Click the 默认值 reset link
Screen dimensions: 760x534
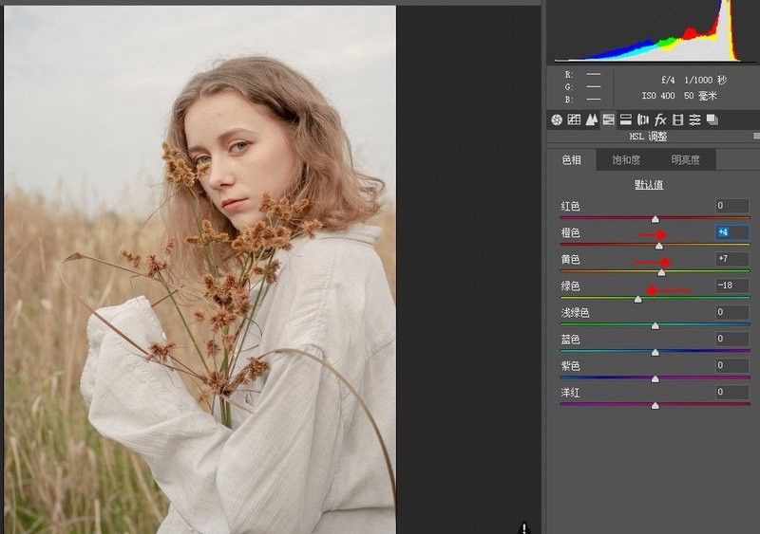pos(649,185)
